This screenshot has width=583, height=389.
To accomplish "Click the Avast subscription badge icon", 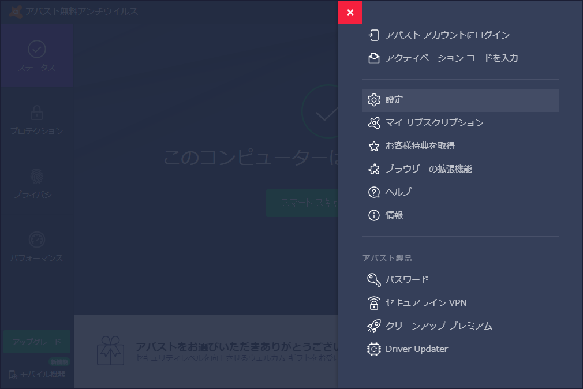I will [x=373, y=123].
